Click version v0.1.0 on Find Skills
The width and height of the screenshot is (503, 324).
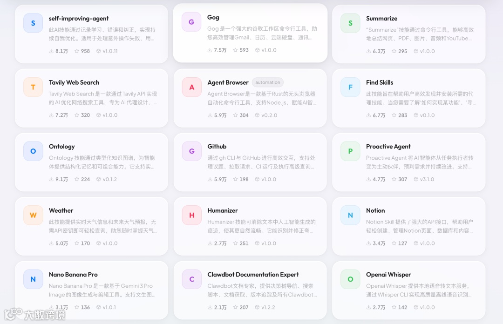pos(427,115)
